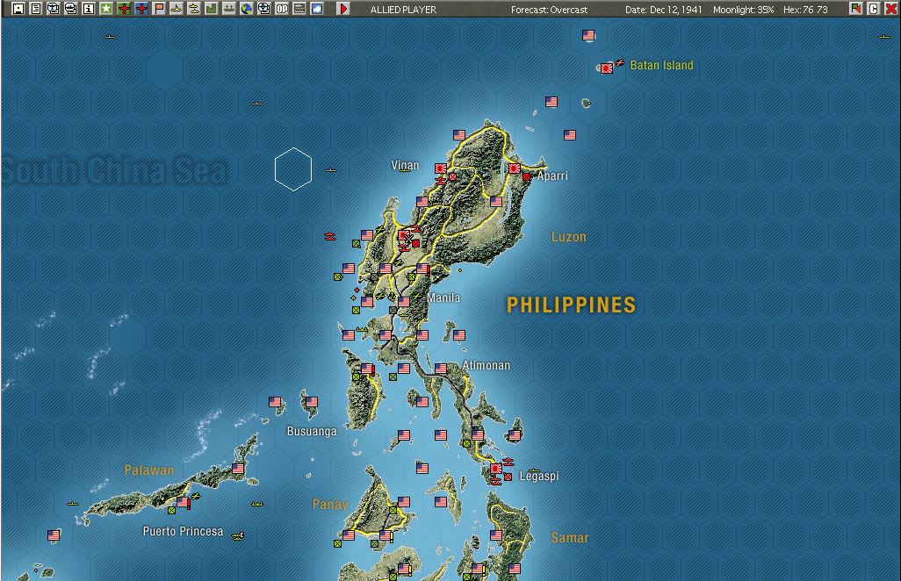Click the Batan Island label
Screen dimensions: 901x581
point(662,66)
